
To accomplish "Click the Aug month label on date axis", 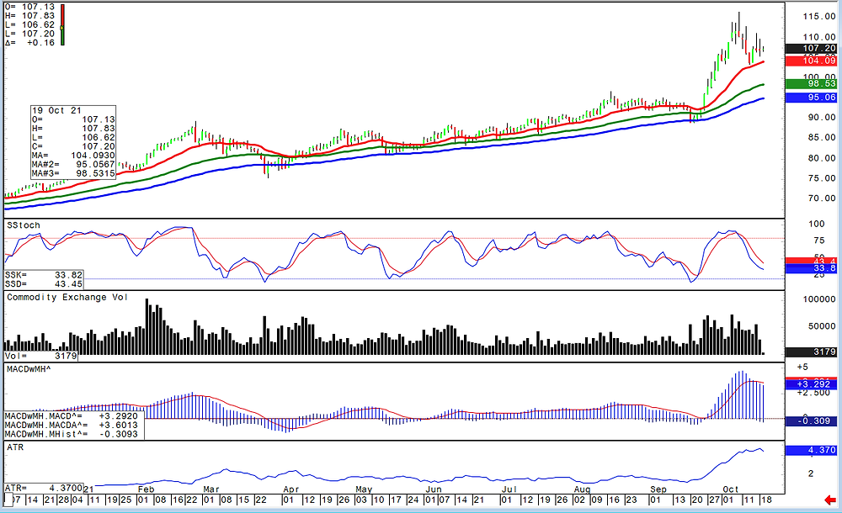I will 582,489.
